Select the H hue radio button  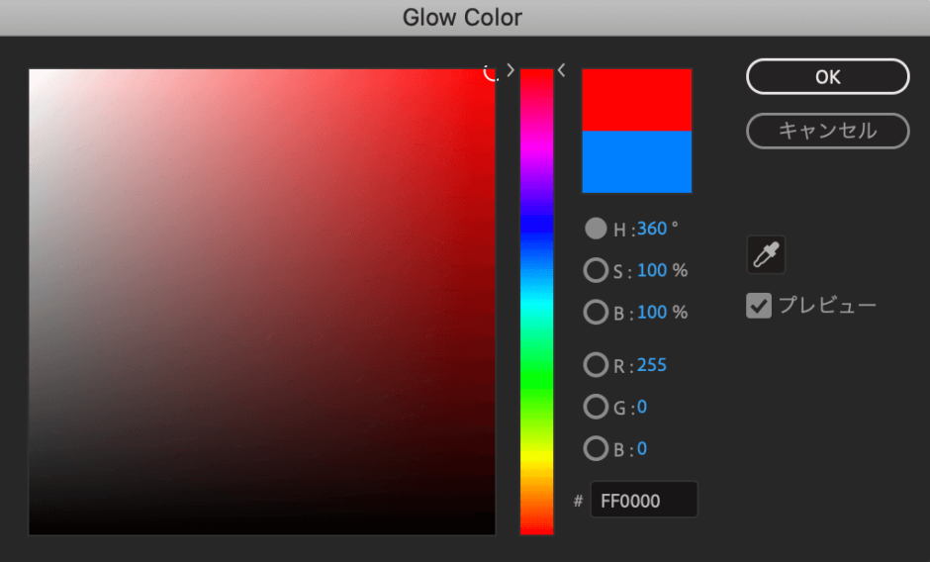(596, 229)
